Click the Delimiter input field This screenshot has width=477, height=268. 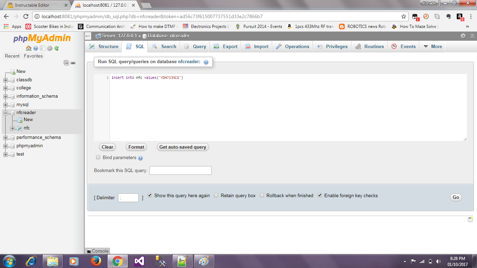(128, 198)
